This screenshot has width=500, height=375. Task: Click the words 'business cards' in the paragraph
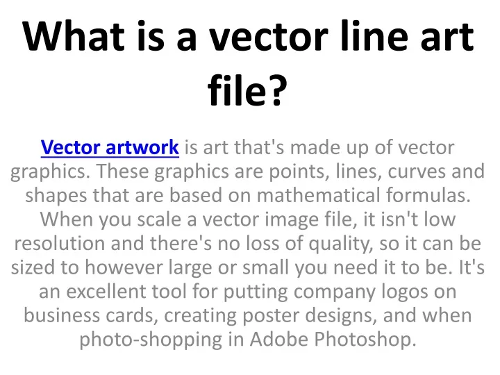tap(90, 315)
